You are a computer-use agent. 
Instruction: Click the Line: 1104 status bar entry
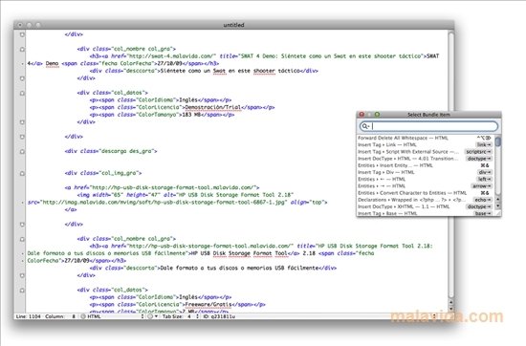(28, 316)
